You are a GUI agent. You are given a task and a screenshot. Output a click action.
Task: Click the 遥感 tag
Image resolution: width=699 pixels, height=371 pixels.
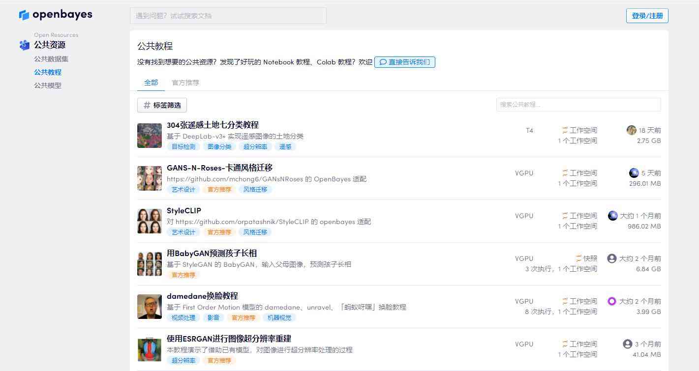tap(285, 146)
